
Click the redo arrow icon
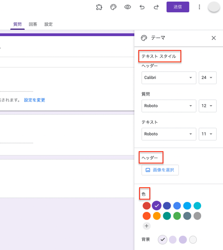[x=156, y=7]
